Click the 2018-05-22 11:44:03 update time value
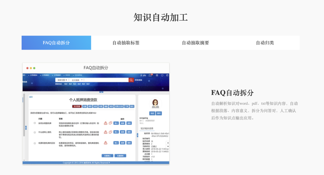 pos(160,151)
